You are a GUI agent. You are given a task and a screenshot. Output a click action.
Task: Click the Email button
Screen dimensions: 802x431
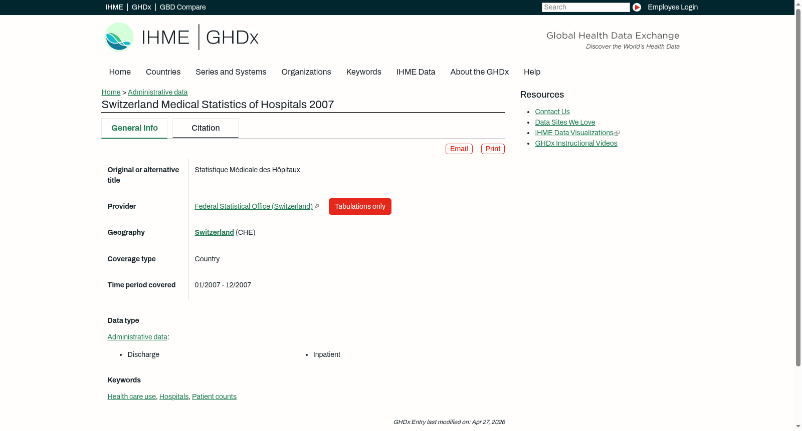point(459,149)
